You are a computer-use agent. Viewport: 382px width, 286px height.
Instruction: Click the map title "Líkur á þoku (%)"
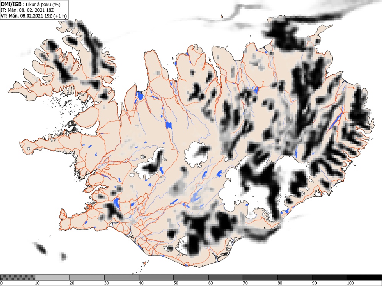[x=43, y=4]
